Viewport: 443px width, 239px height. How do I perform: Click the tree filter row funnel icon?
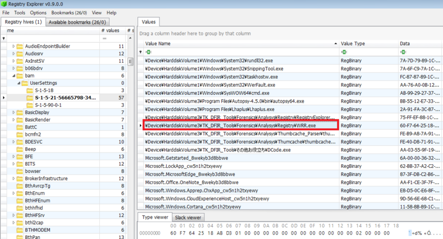[3, 38]
